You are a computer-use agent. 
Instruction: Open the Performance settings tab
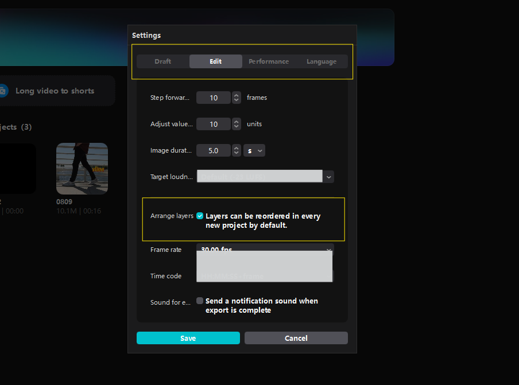[269, 61]
